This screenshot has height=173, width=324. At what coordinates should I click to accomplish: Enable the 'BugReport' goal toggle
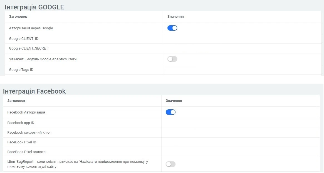coord(170,164)
